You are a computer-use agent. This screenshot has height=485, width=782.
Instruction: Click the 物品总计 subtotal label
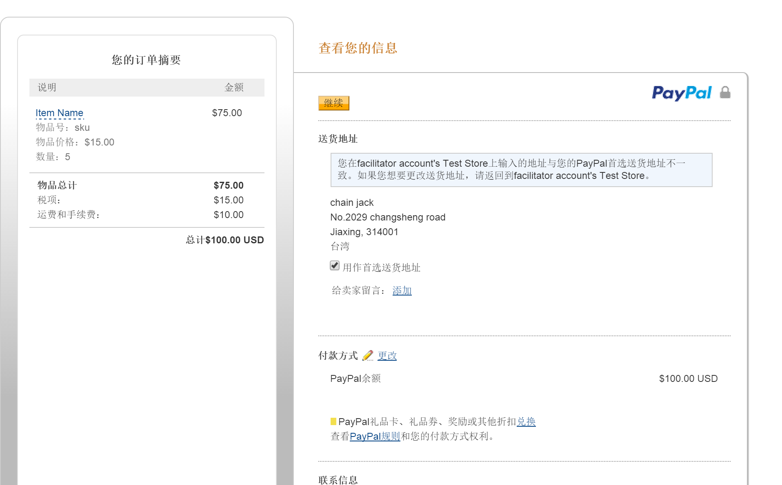(57, 185)
